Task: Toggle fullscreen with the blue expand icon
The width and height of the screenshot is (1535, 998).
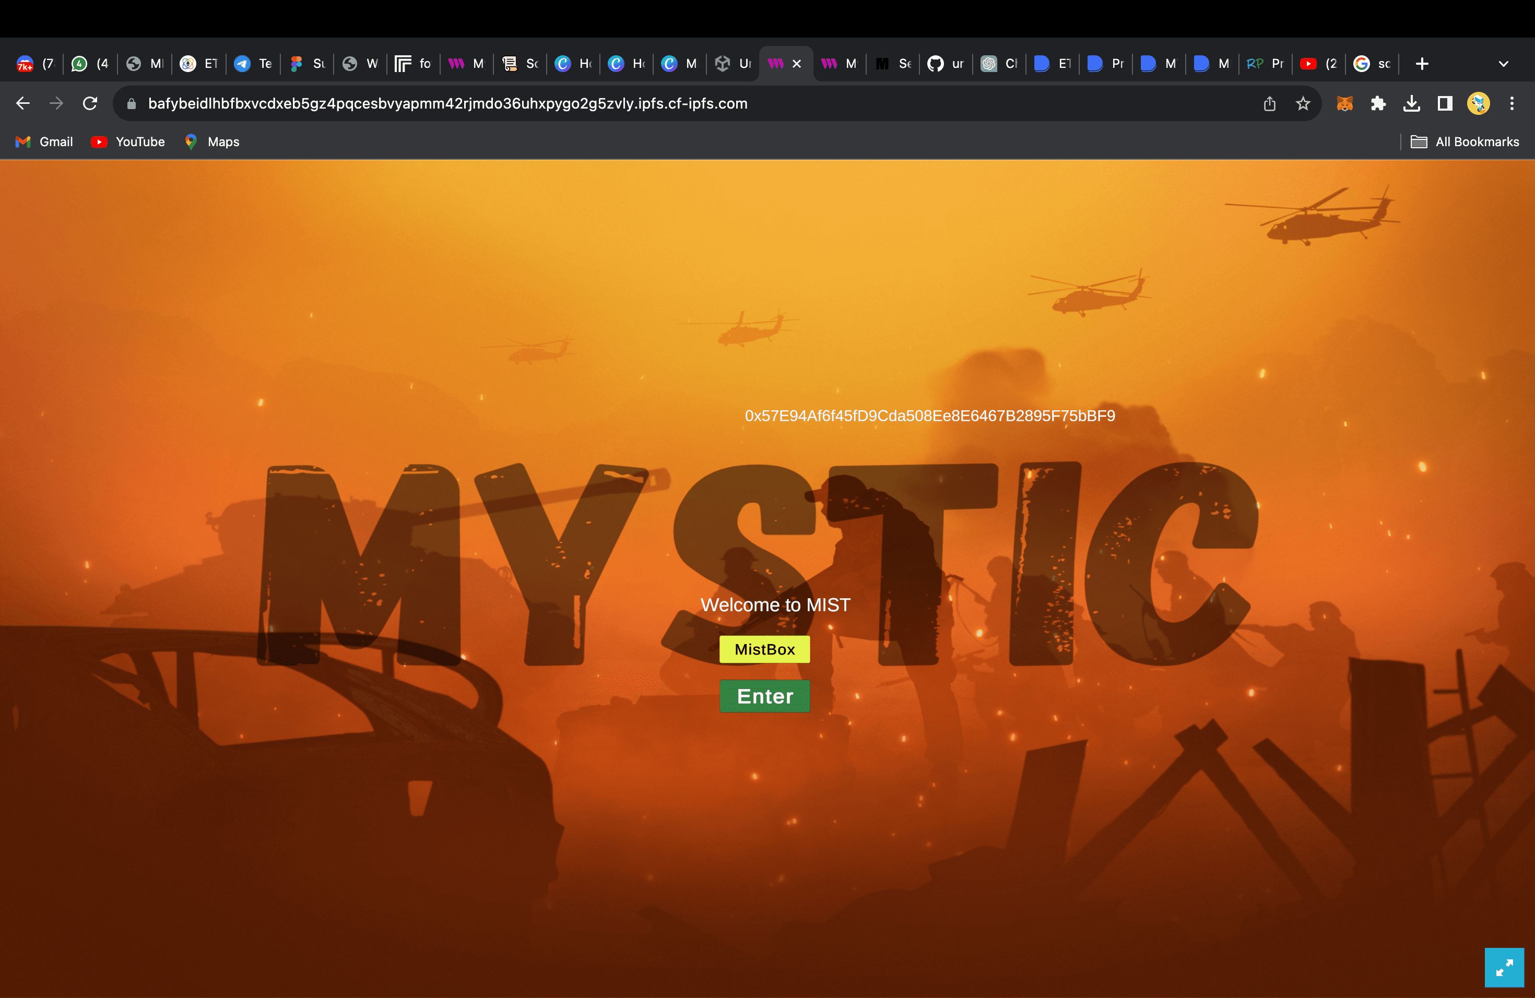Action: pyautogui.click(x=1504, y=968)
